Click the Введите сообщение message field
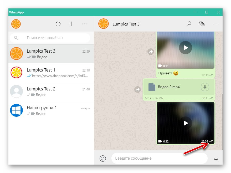This screenshot has height=173, width=231. click(x=160, y=158)
